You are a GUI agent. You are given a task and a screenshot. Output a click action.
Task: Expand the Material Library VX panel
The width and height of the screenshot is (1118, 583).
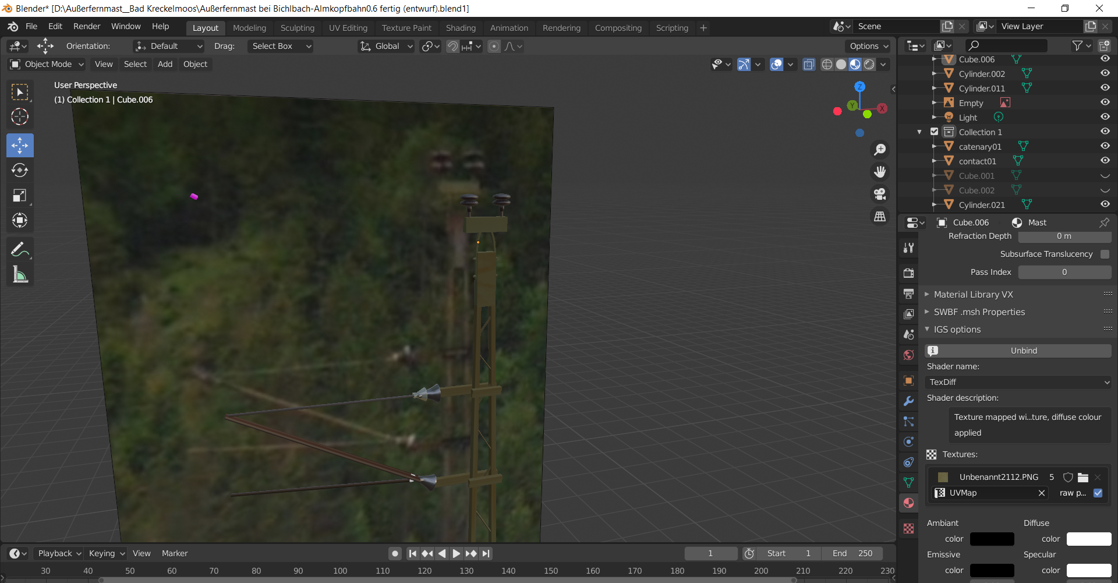click(x=973, y=295)
